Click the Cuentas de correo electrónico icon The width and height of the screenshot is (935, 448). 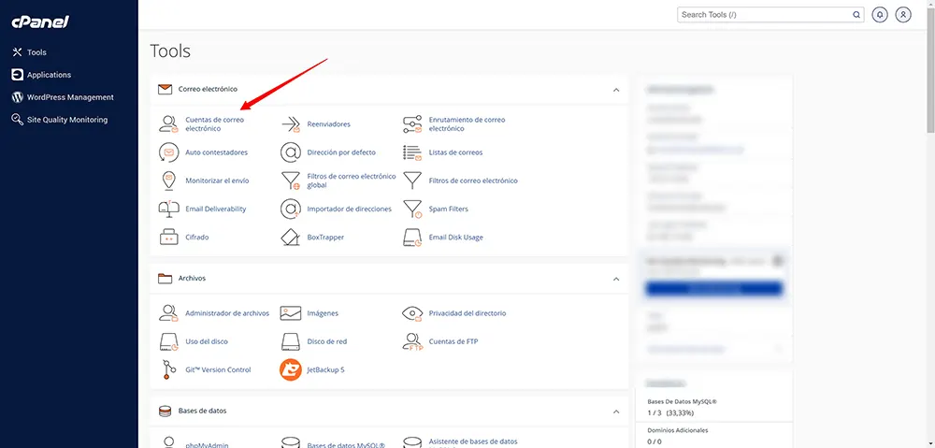[168, 123]
